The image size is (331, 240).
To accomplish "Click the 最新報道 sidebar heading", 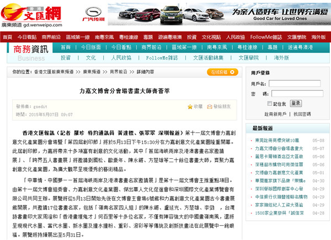I will point(263,128).
